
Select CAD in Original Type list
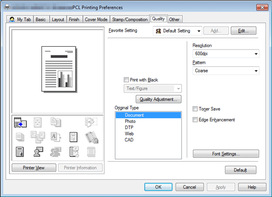coord(148,140)
